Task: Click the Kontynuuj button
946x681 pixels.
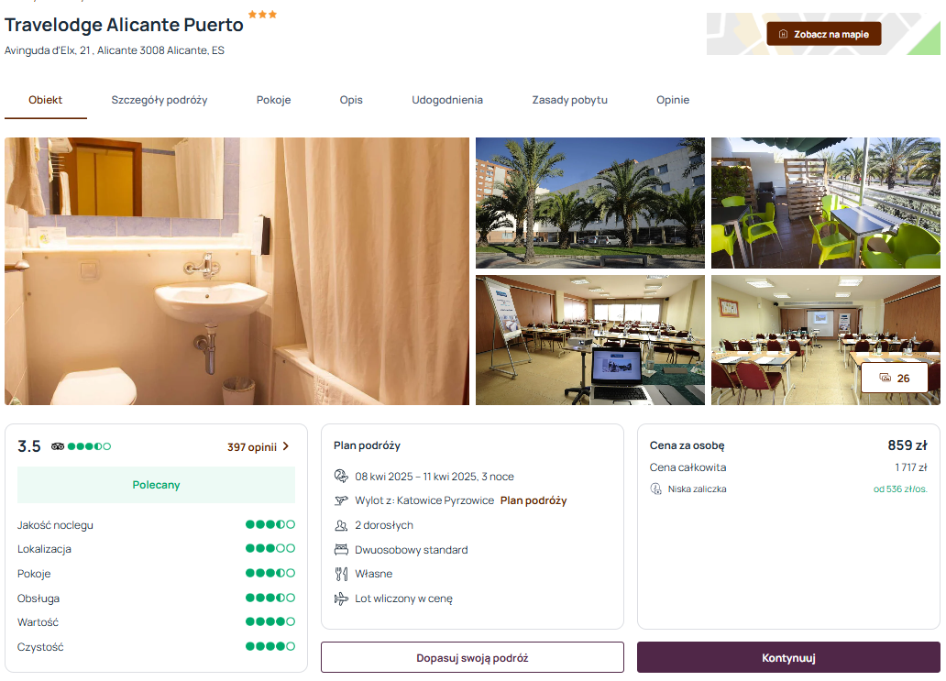Action: (x=788, y=657)
